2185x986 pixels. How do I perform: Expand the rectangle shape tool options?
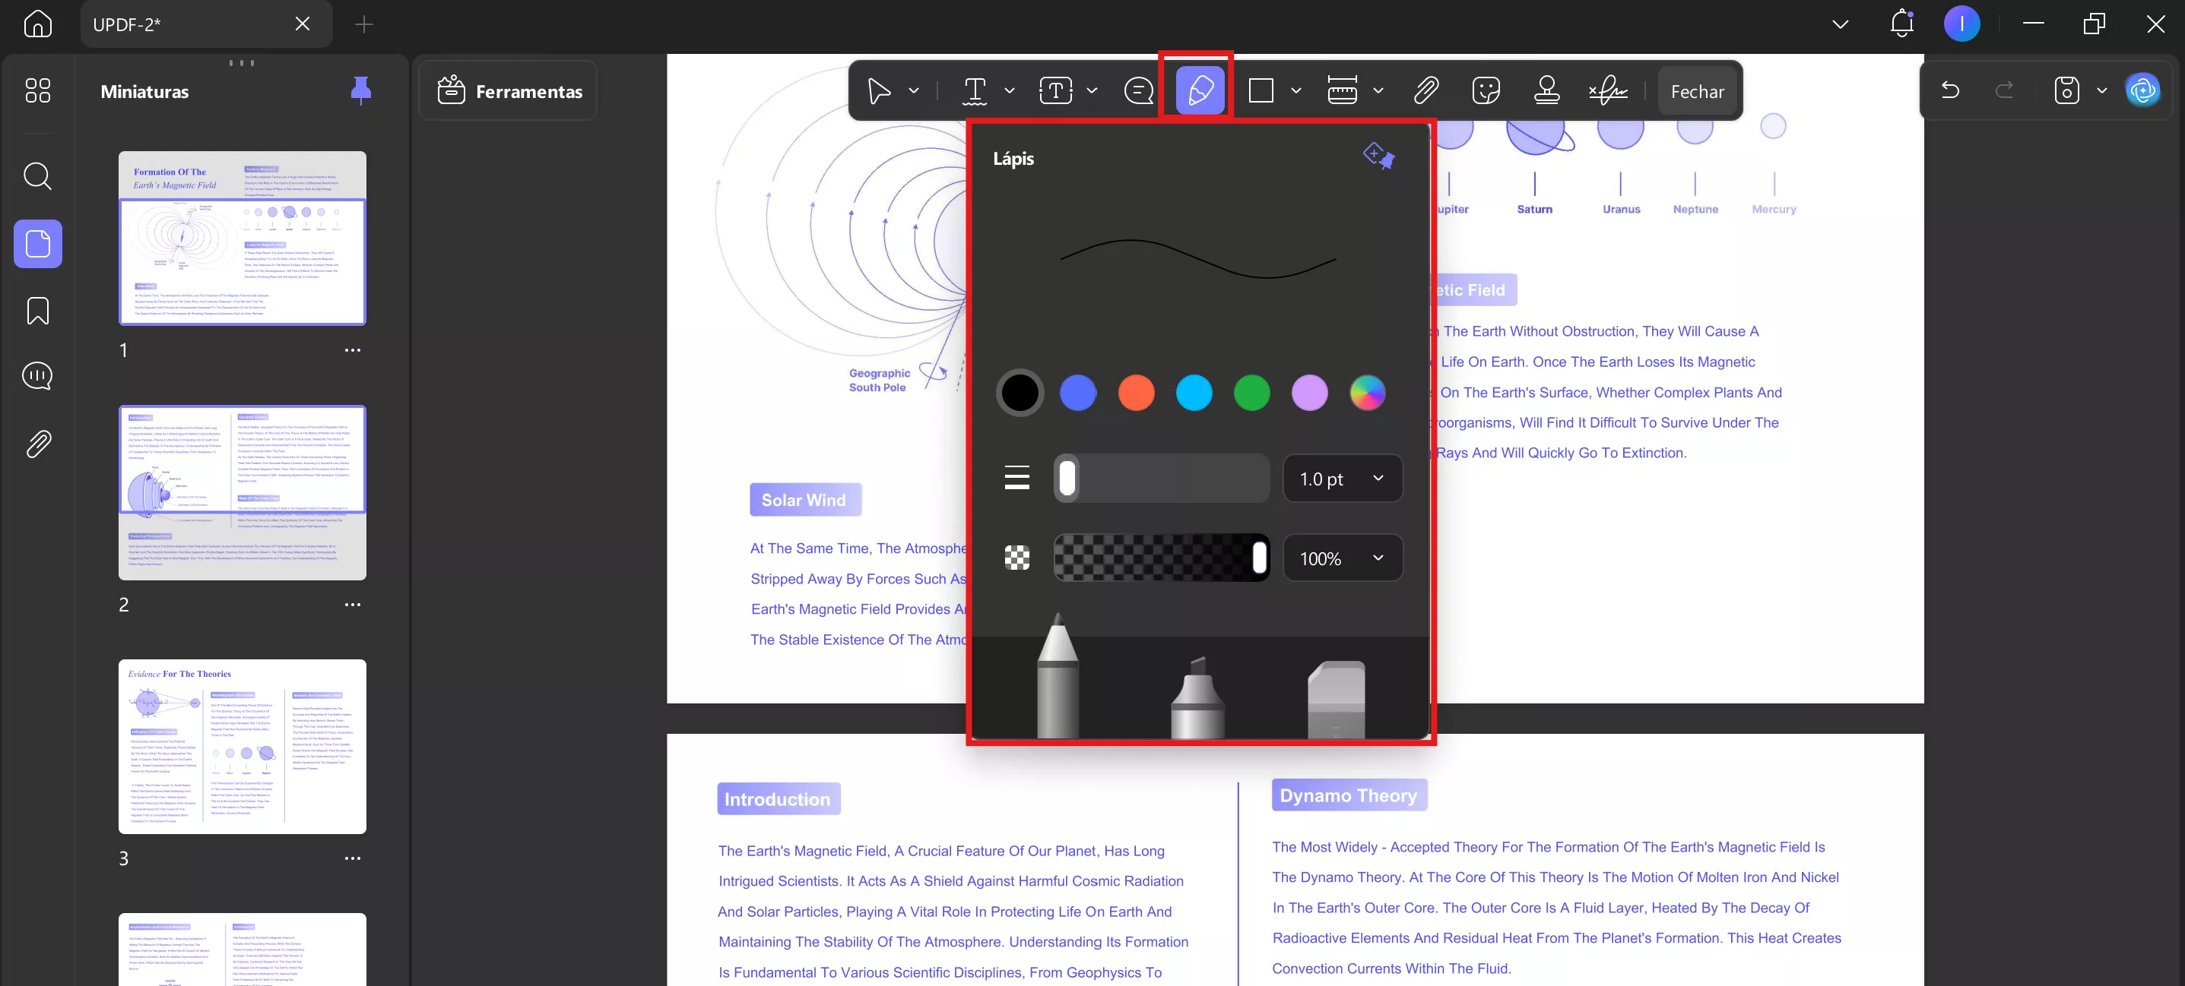click(x=1296, y=90)
